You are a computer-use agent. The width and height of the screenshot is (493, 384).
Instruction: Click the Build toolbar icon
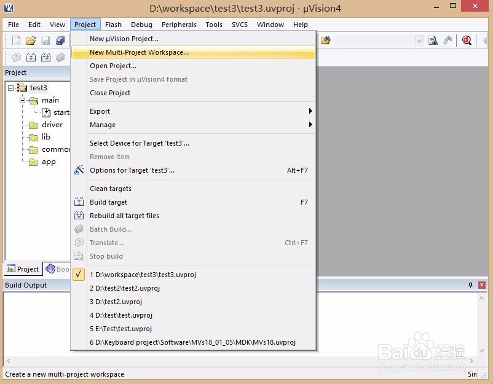(x=31, y=57)
